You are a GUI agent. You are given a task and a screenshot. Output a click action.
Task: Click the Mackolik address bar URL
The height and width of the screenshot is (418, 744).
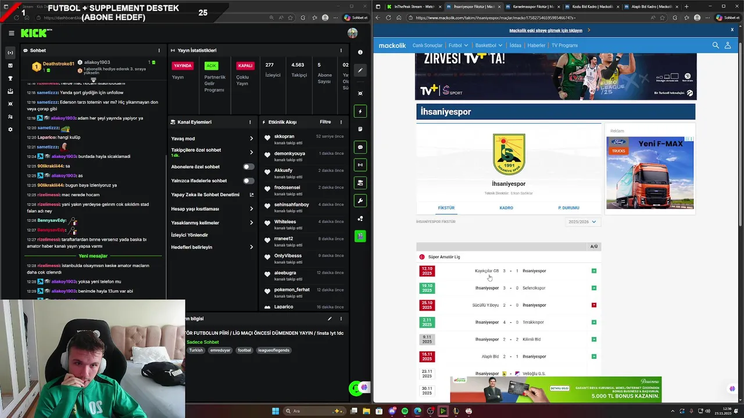(496, 18)
